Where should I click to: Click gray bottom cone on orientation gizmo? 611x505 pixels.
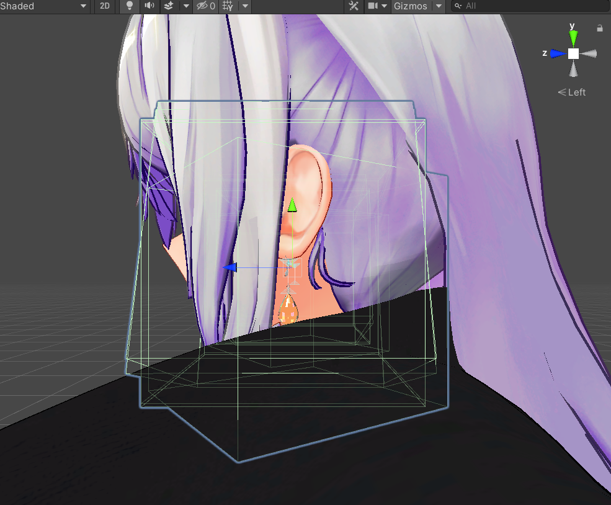(x=573, y=69)
